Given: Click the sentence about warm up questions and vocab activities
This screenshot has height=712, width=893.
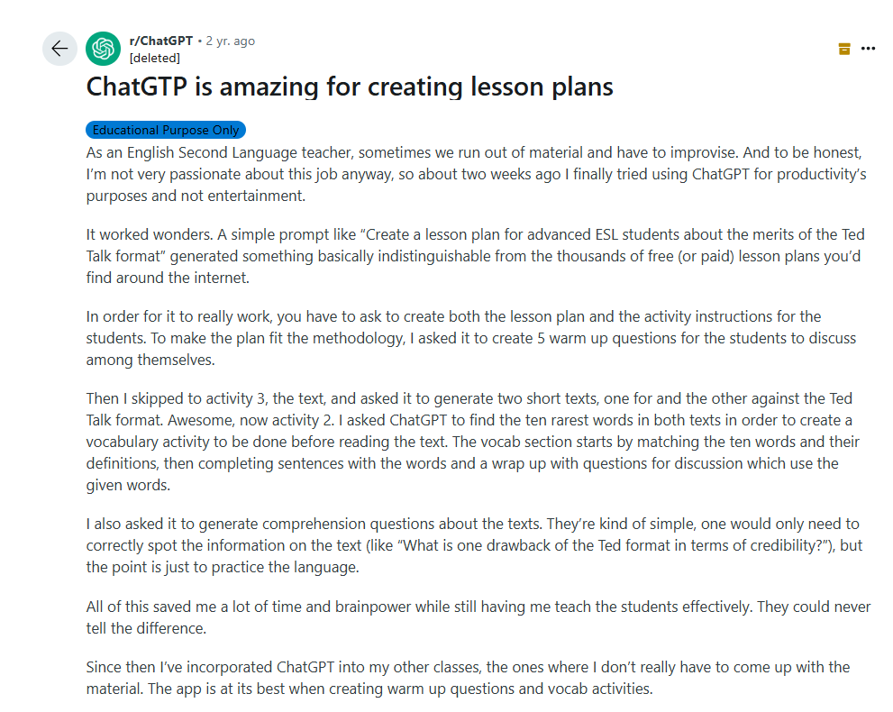Looking at the screenshot, I should 400,689.
